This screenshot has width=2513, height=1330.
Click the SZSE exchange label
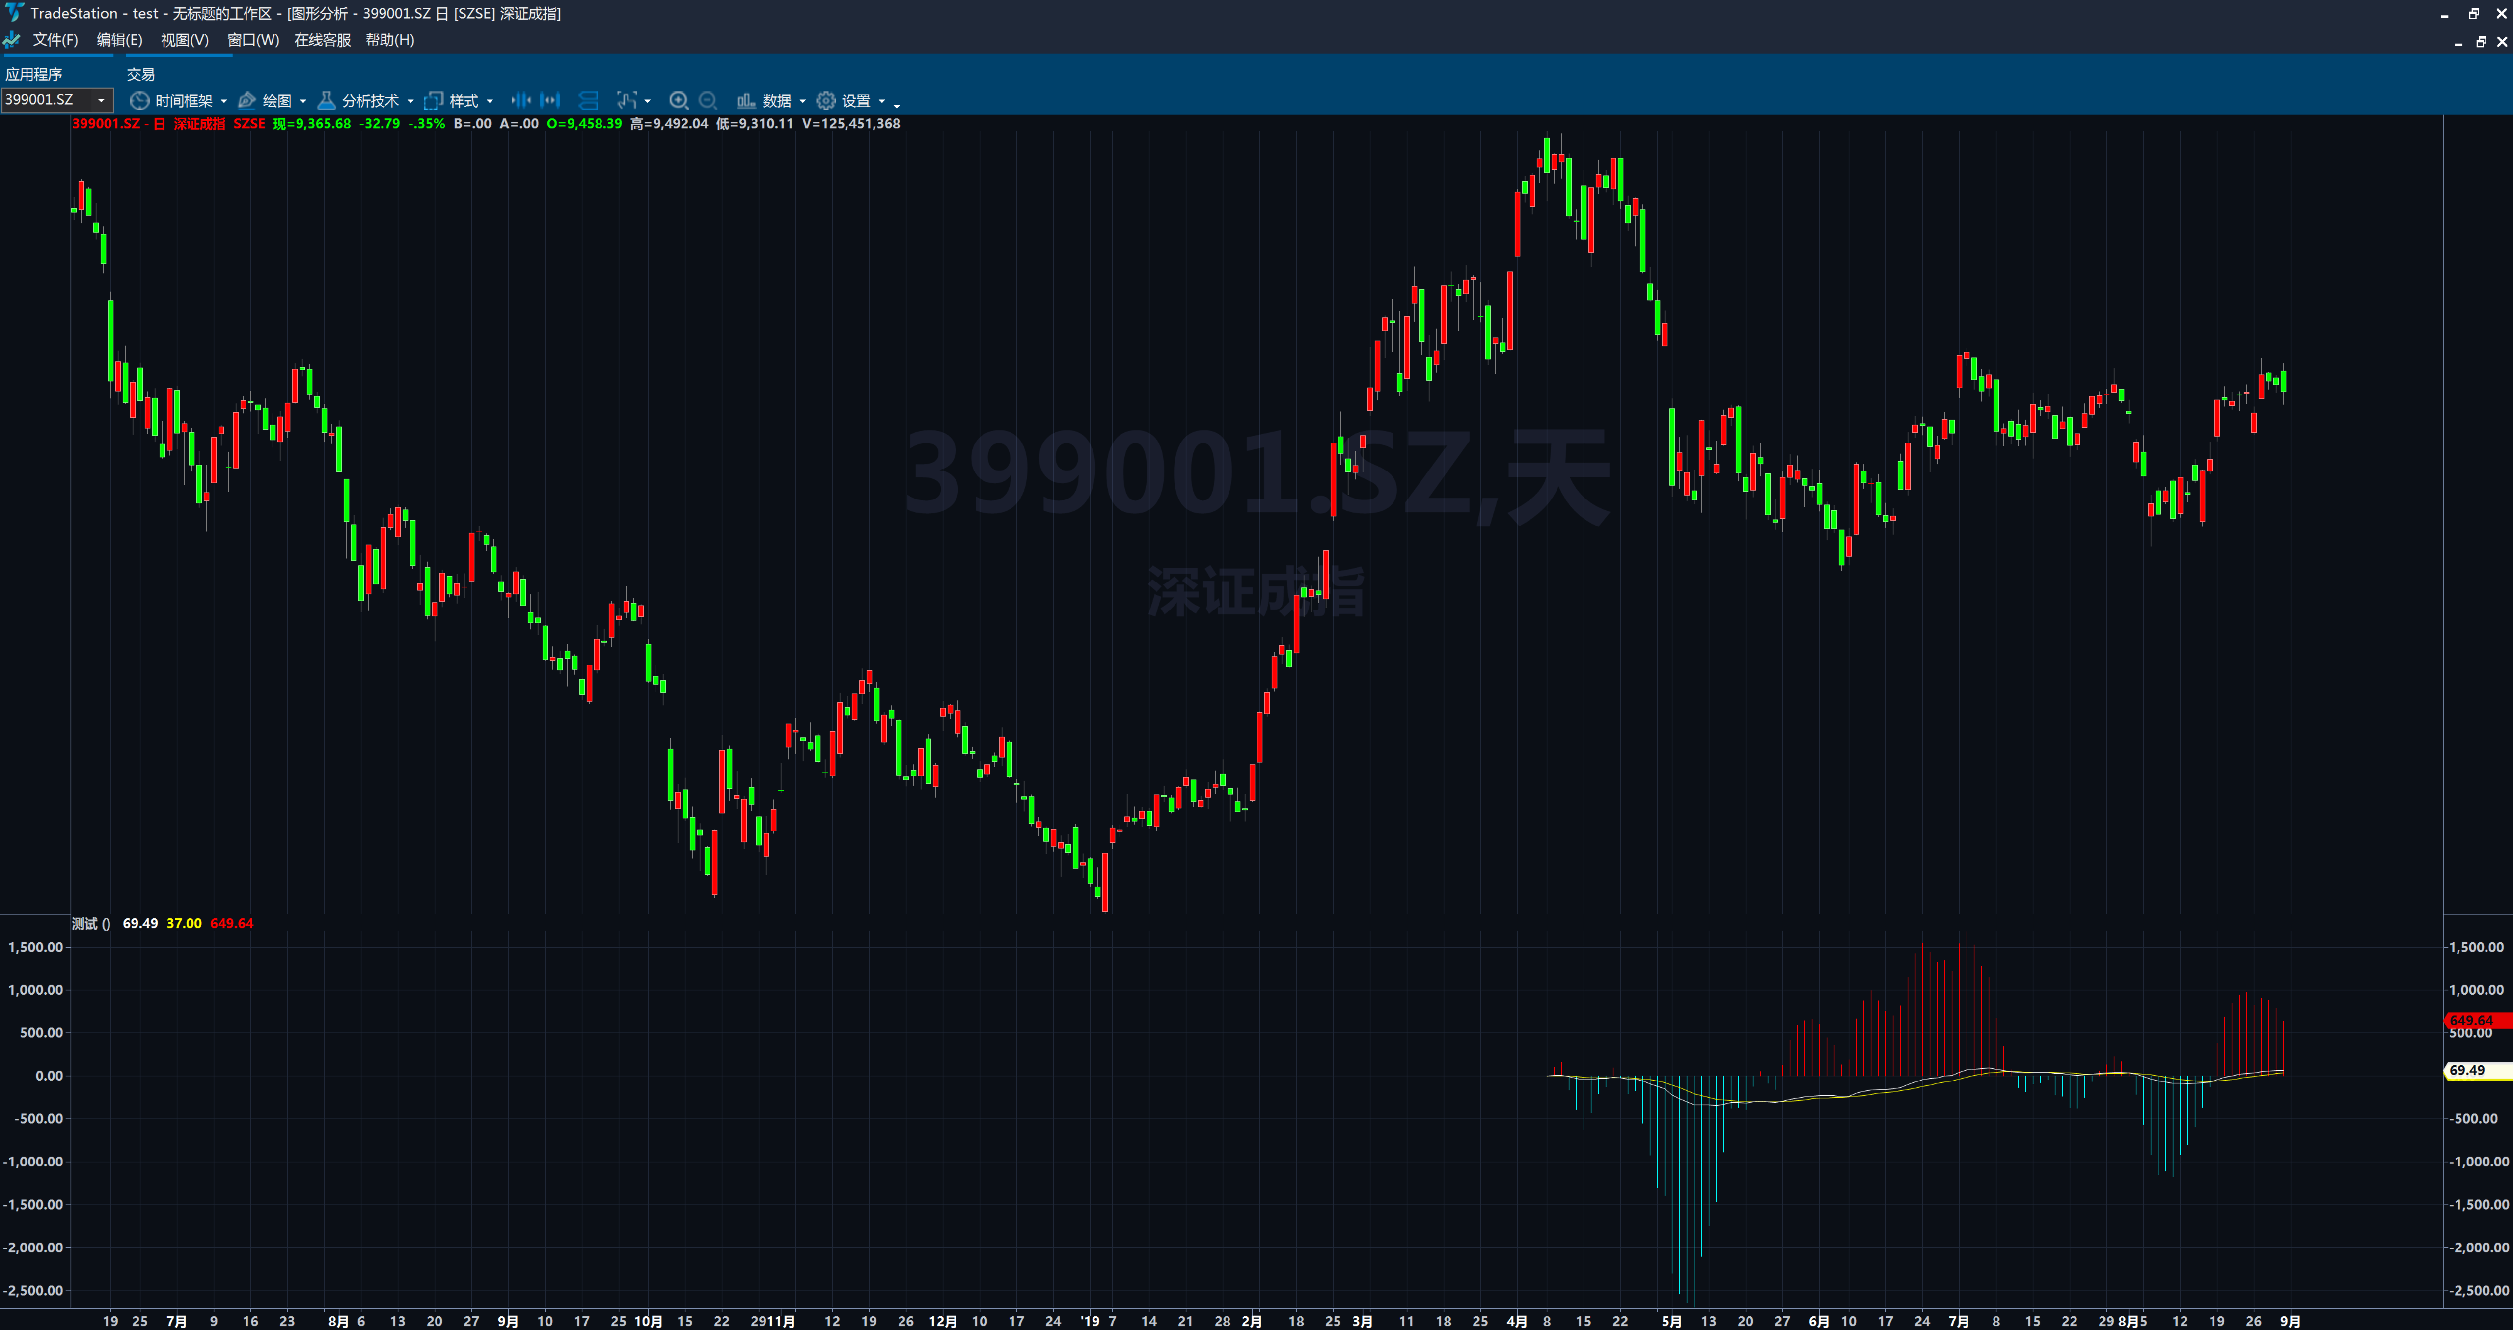pos(249,124)
